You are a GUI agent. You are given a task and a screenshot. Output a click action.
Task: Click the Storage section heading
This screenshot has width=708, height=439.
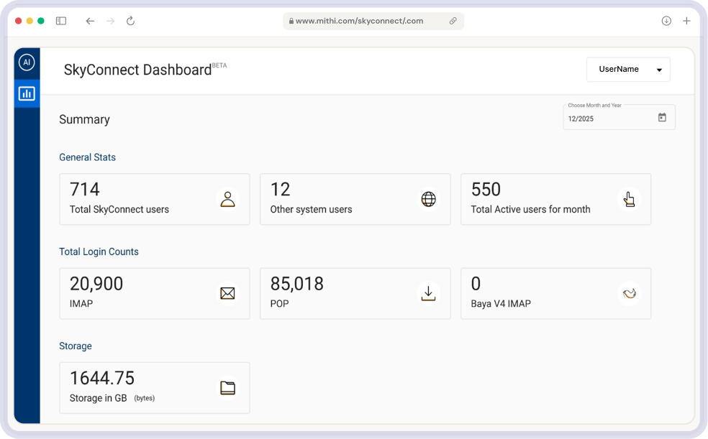point(76,346)
